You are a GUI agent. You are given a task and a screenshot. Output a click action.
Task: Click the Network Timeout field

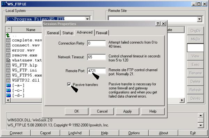(x=96, y=57)
